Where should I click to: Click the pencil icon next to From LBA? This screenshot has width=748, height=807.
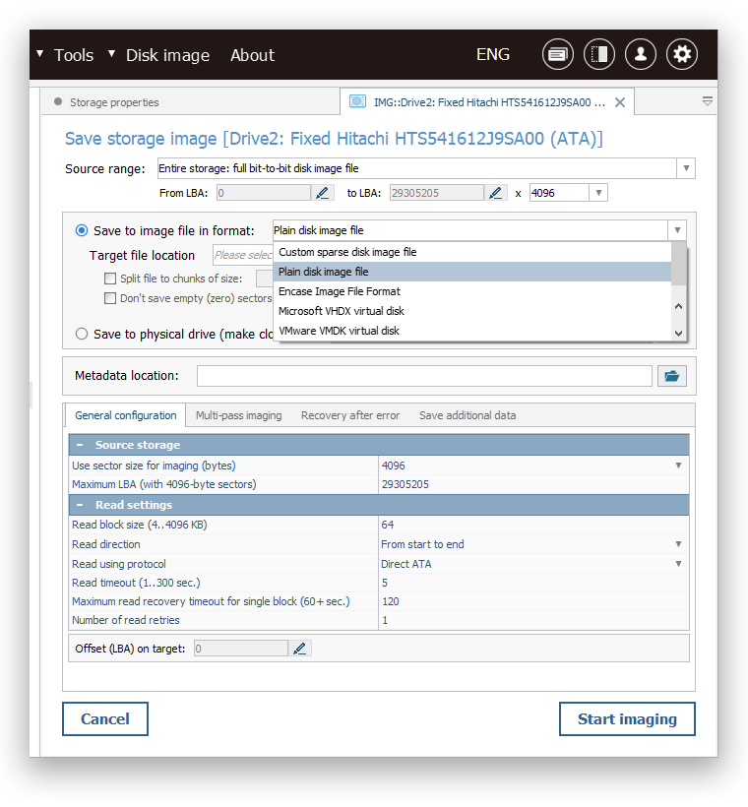322,193
